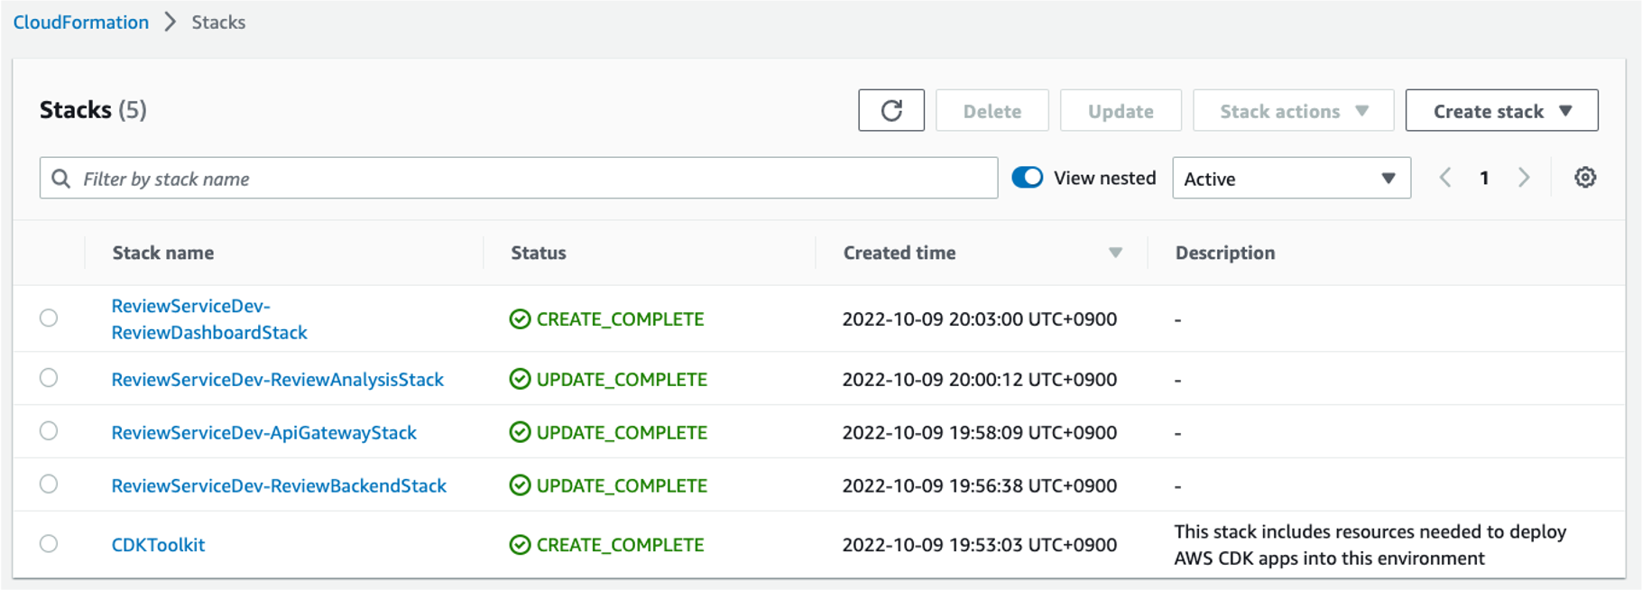Screen dimensions: 1642x590
Task: Toggle the View nested switch
Action: point(1027,178)
